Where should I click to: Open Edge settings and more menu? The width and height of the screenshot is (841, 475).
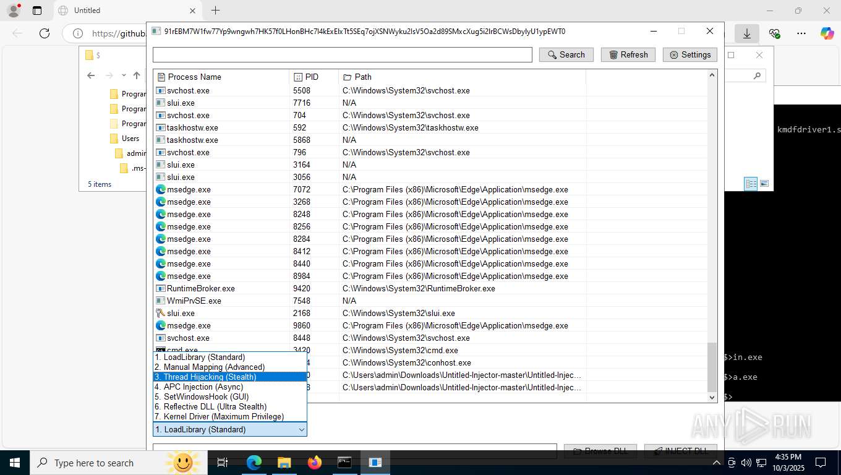point(801,33)
